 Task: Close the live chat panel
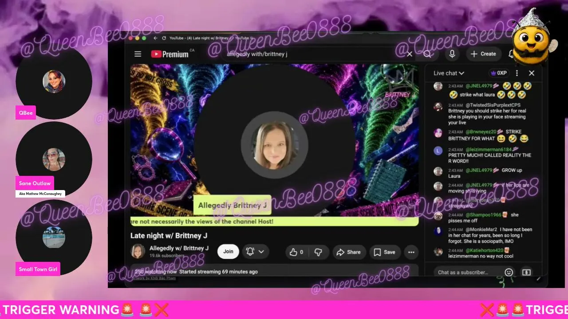[x=532, y=73]
